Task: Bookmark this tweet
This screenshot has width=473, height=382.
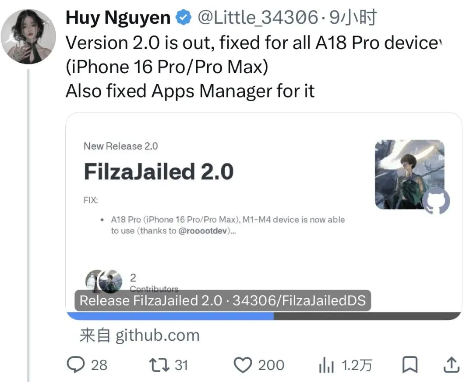Action: coord(410,364)
